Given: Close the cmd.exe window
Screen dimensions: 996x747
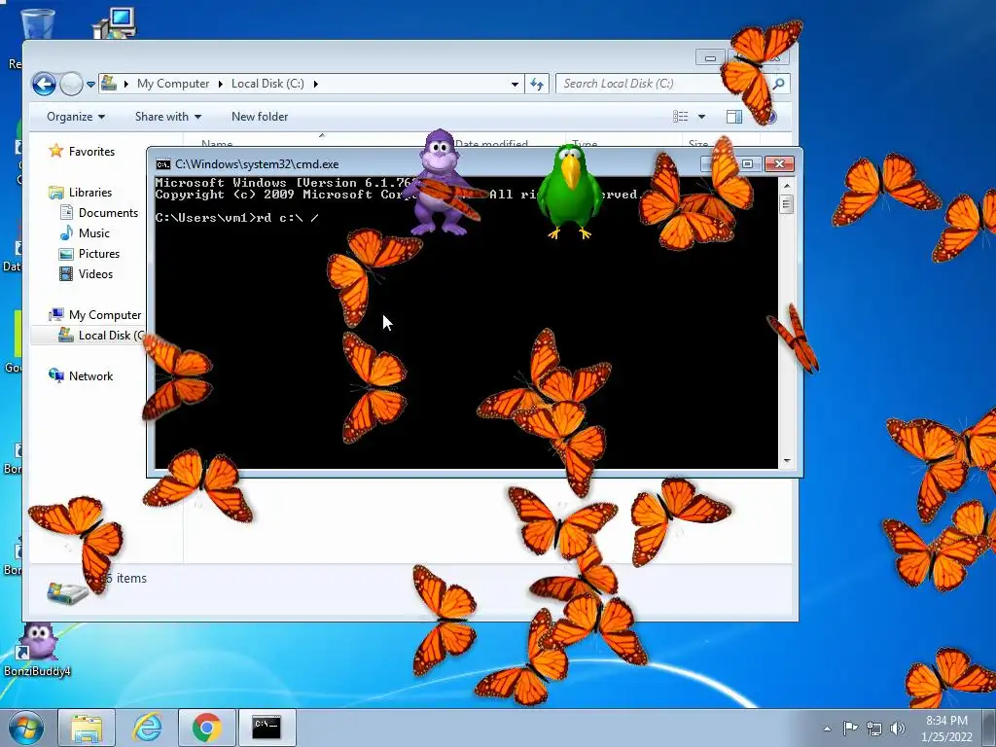Looking at the screenshot, I should point(779,163).
